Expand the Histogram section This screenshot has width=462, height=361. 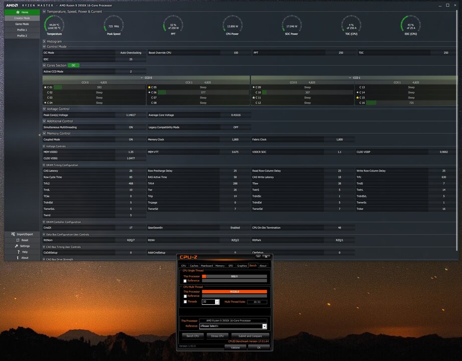44,41
